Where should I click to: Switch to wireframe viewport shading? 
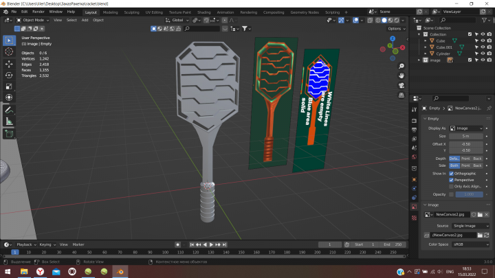tap(378, 20)
